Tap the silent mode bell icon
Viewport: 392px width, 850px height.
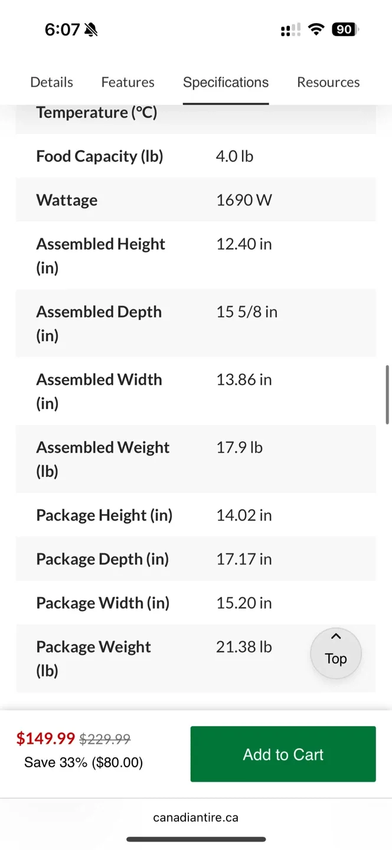(x=91, y=30)
